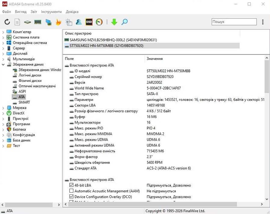Toggle Automatic Acoustic Management (AAM) checkbox
Screen dimensions: 270x214
pyautogui.click(x=71, y=191)
